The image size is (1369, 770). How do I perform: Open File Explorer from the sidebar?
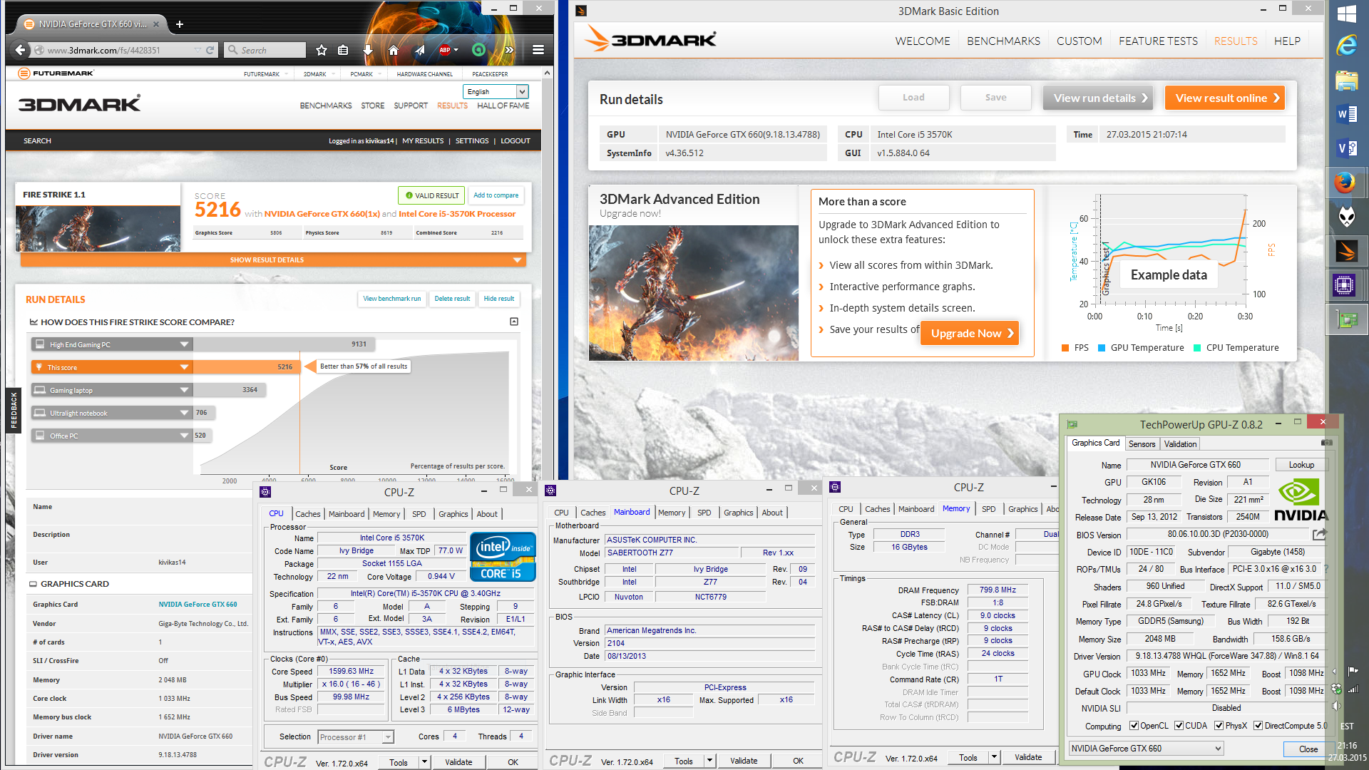coord(1347,81)
